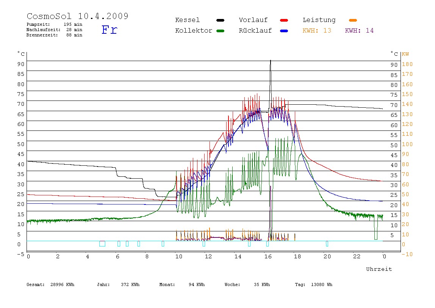The image size is (435, 308).
Task: Click the orange KW scale value "140"
Action: [407, 104]
